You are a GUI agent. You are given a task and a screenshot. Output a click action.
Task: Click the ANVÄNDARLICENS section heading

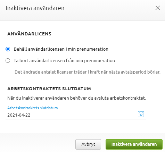click(x=29, y=34)
